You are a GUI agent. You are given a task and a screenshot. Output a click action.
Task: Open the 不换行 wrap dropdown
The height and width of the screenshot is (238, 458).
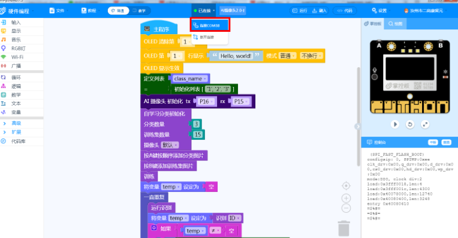(x=311, y=56)
